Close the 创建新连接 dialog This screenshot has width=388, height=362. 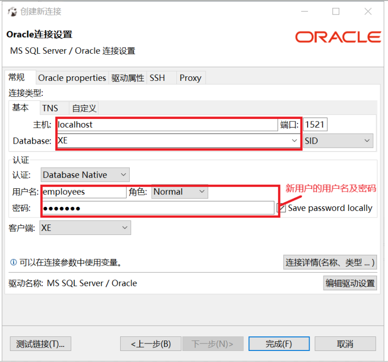368,12
